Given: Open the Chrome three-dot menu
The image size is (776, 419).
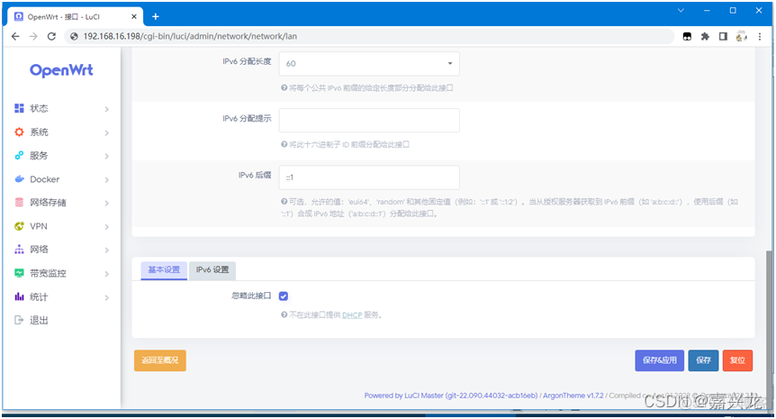Looking at the screenshot, I should point(760,36).
